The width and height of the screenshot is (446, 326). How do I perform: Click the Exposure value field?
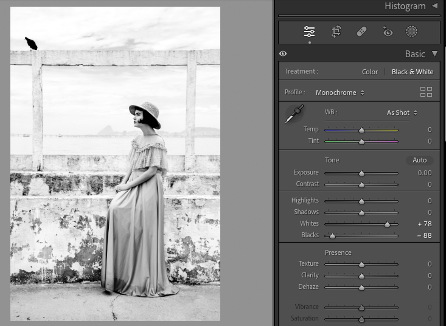point(423,173)
